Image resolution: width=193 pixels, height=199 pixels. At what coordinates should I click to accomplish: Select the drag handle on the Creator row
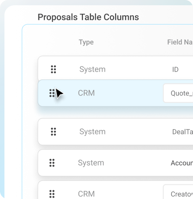pos(52,194)
